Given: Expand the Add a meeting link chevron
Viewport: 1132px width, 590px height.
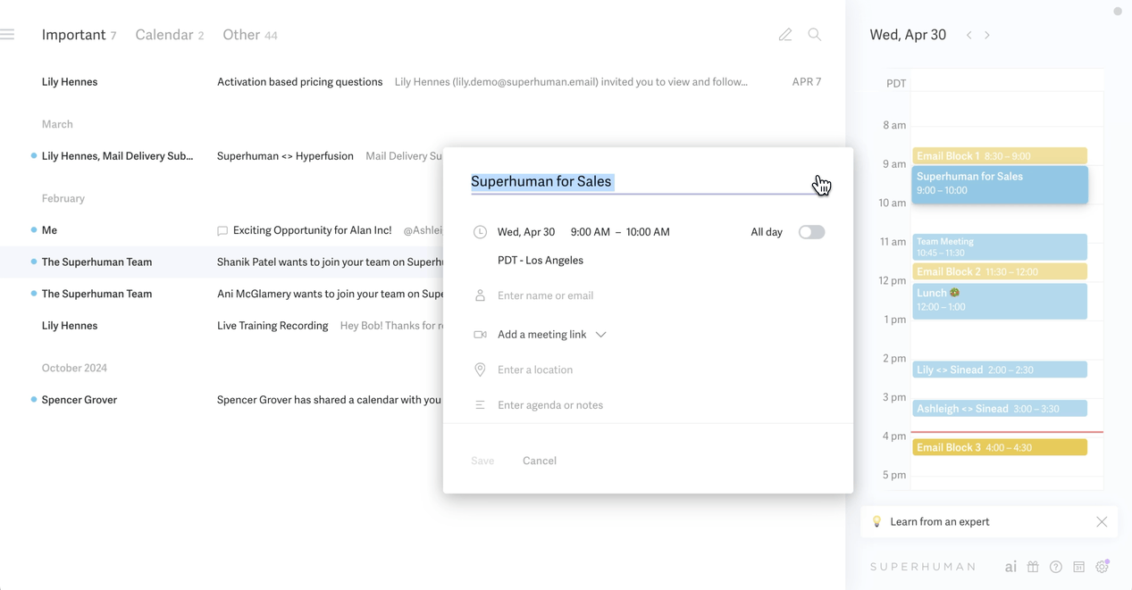Looking at the screenshot, I should pyautogui.click(x=601, y=335).
